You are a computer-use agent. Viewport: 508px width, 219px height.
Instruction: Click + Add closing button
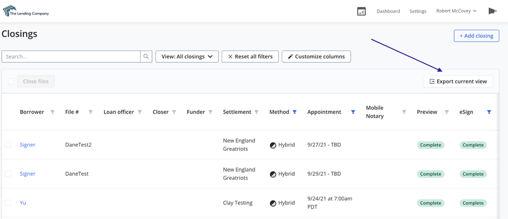476,36
